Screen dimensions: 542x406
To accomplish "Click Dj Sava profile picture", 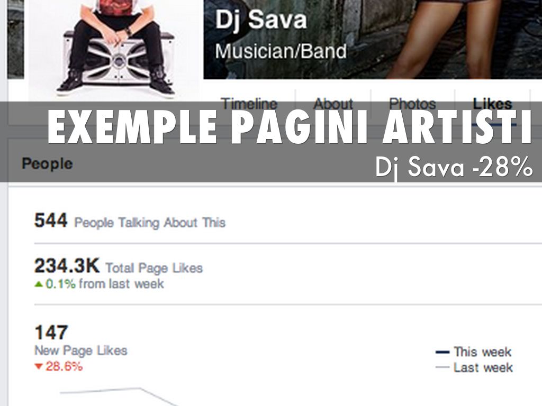I will [x=114, y=48].
